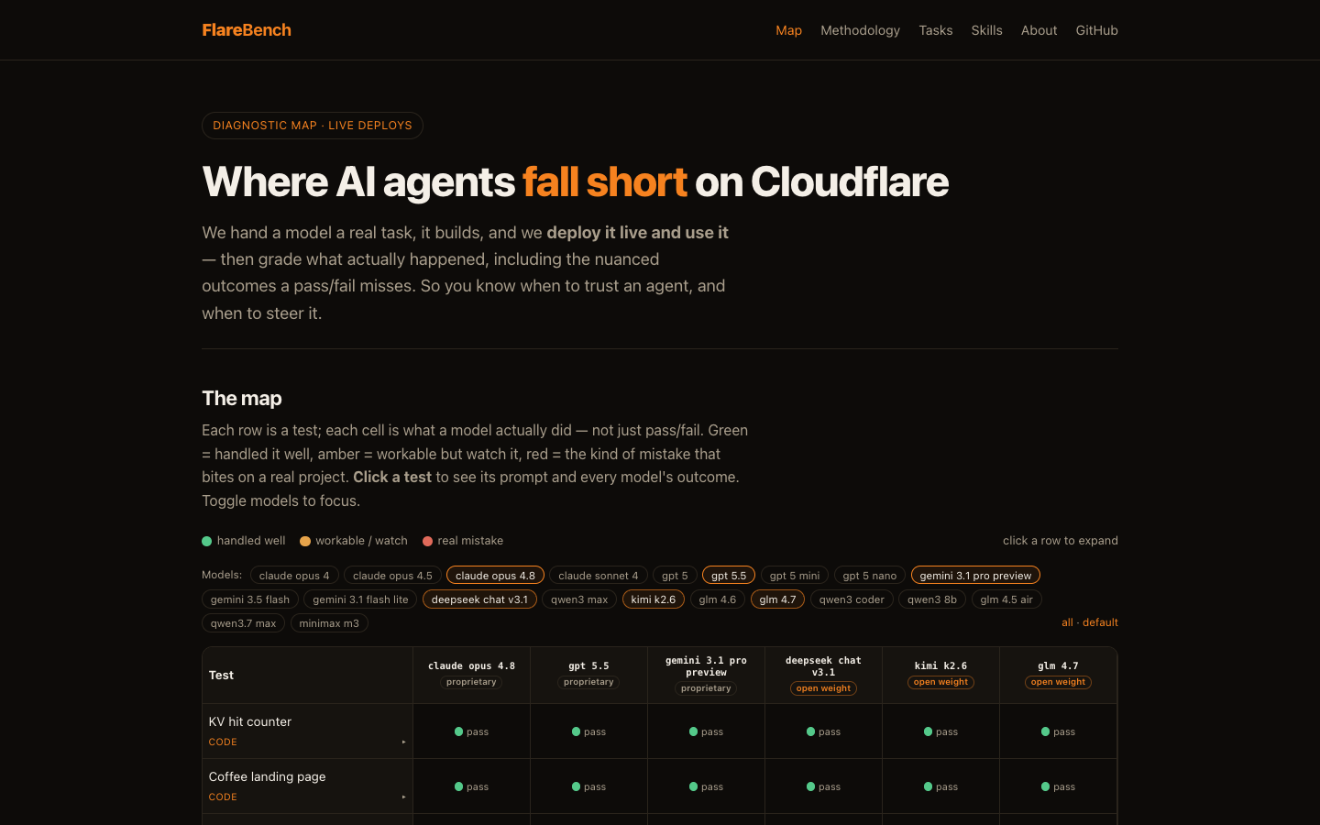This screenshot has height=825, width=1320.
Task: Click the KV hit counter row arrow
Action: (403, 742)
